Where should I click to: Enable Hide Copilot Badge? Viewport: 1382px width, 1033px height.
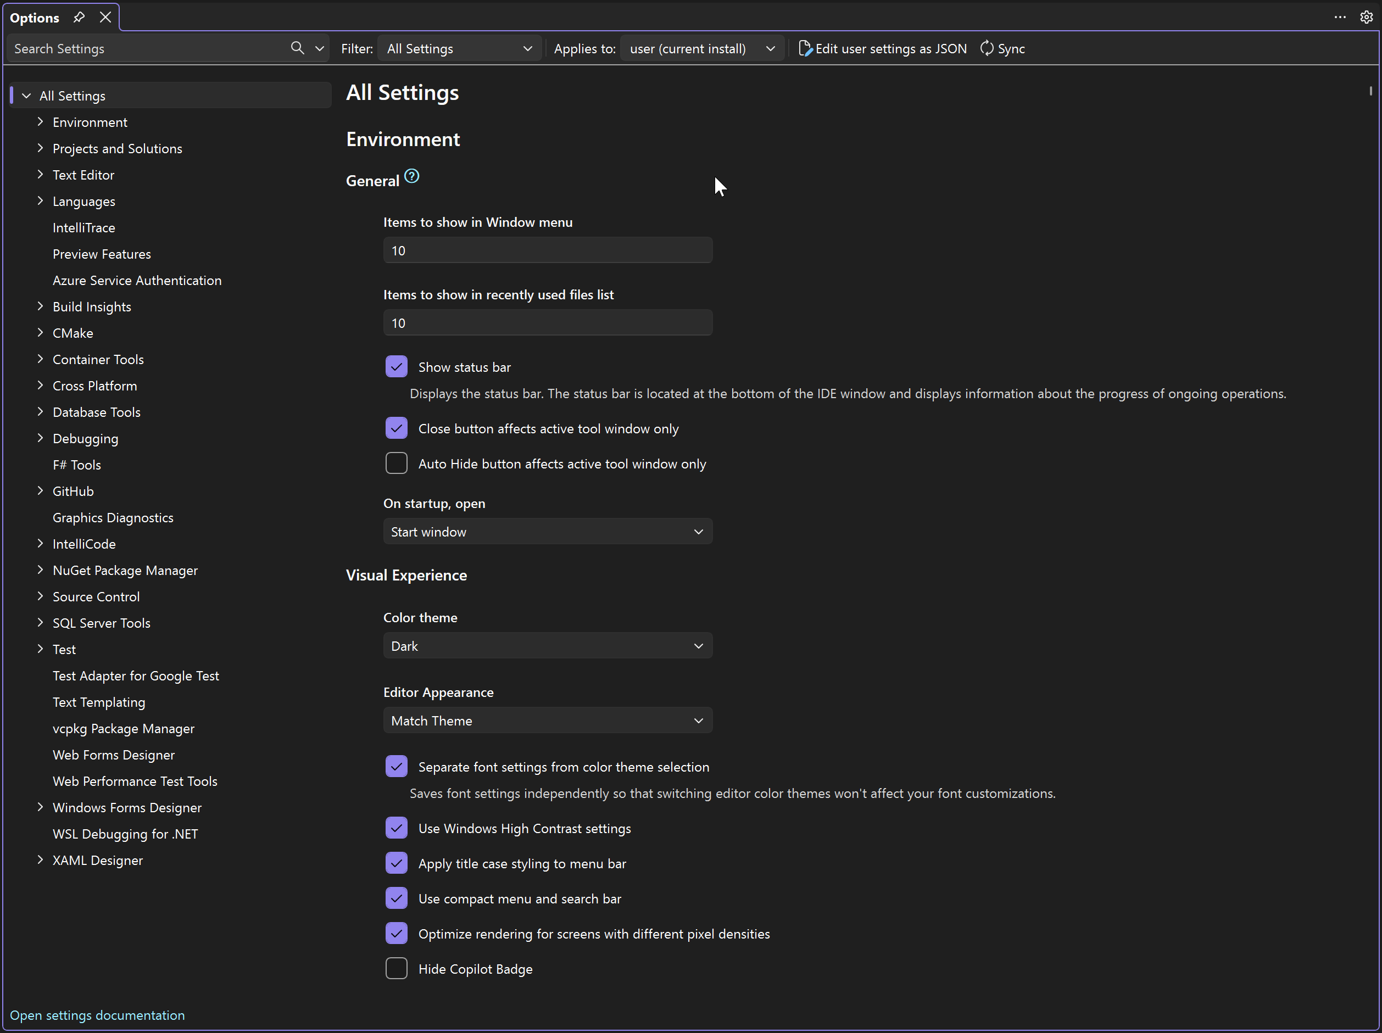coord(396,968)
